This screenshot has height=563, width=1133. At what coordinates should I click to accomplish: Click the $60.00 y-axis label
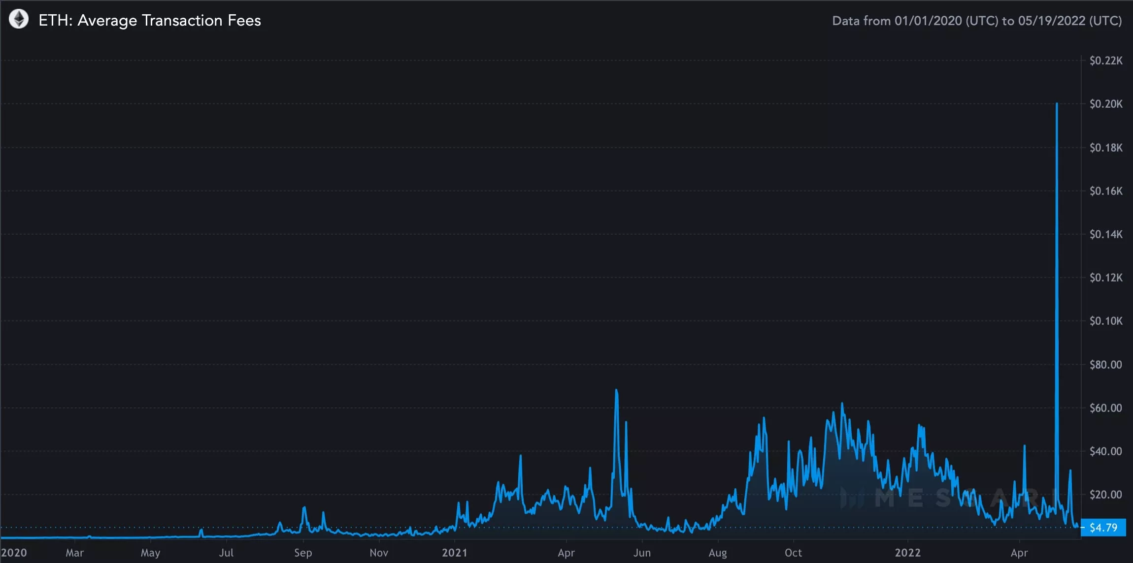pyautogui.click(x=1106, y=408)
